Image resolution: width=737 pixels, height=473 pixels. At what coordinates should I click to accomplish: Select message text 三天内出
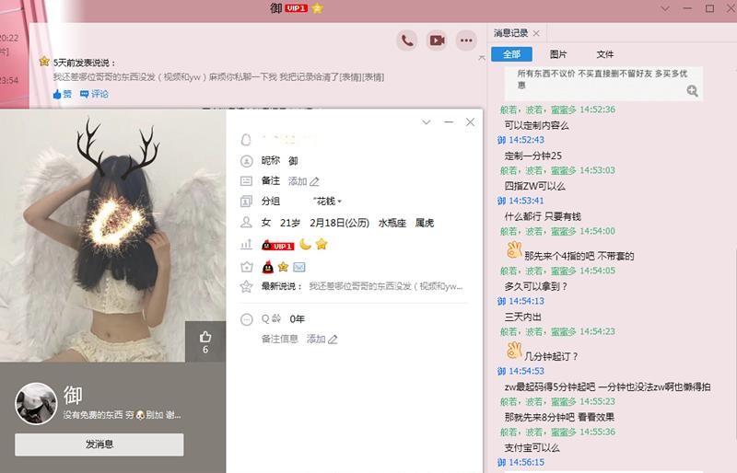pos(522,317)
